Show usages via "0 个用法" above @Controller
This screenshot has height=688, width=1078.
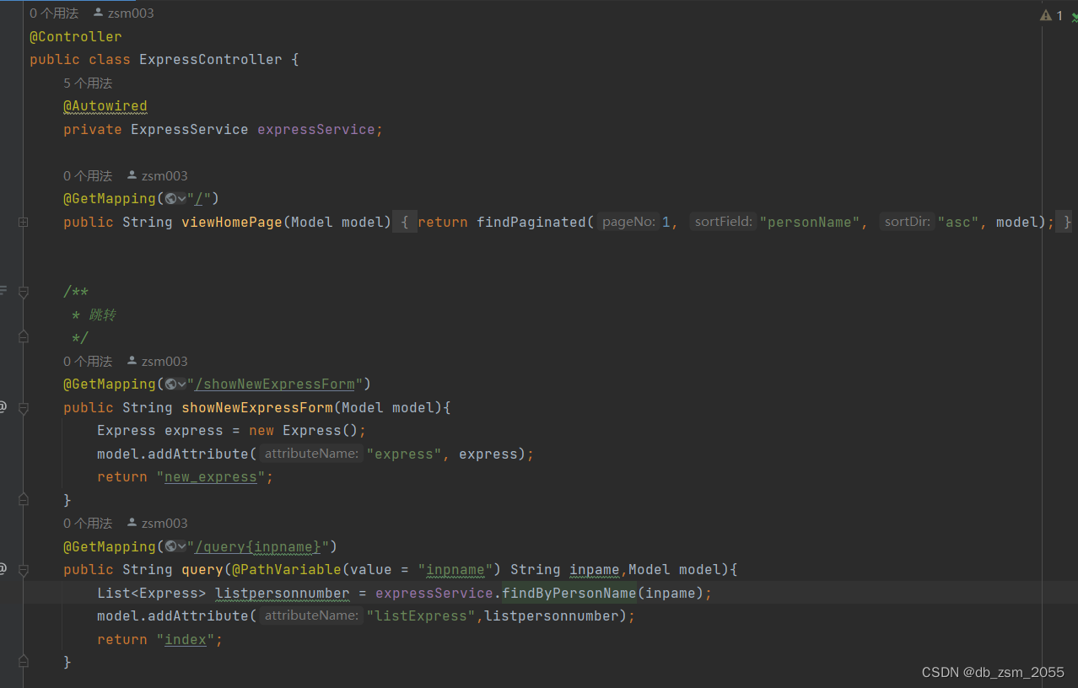[54, 13]
